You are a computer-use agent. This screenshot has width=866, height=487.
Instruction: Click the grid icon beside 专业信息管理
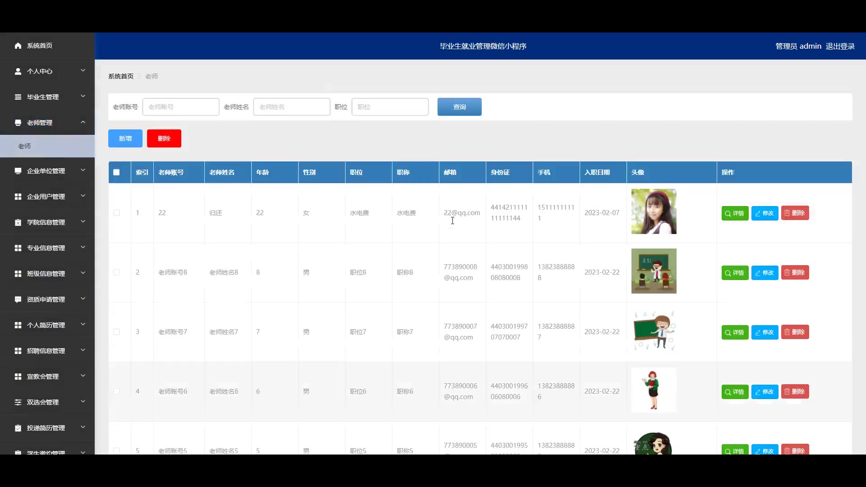[18, 248]
